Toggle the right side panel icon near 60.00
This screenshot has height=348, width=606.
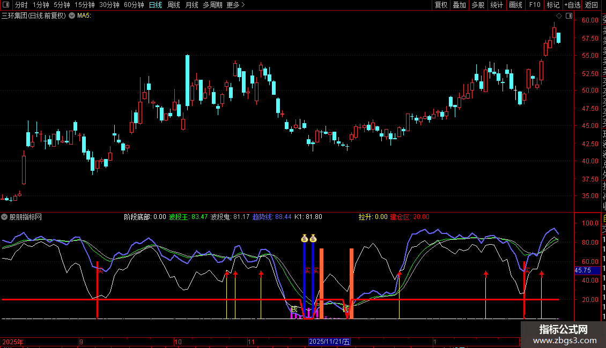(x=569, y=16)
